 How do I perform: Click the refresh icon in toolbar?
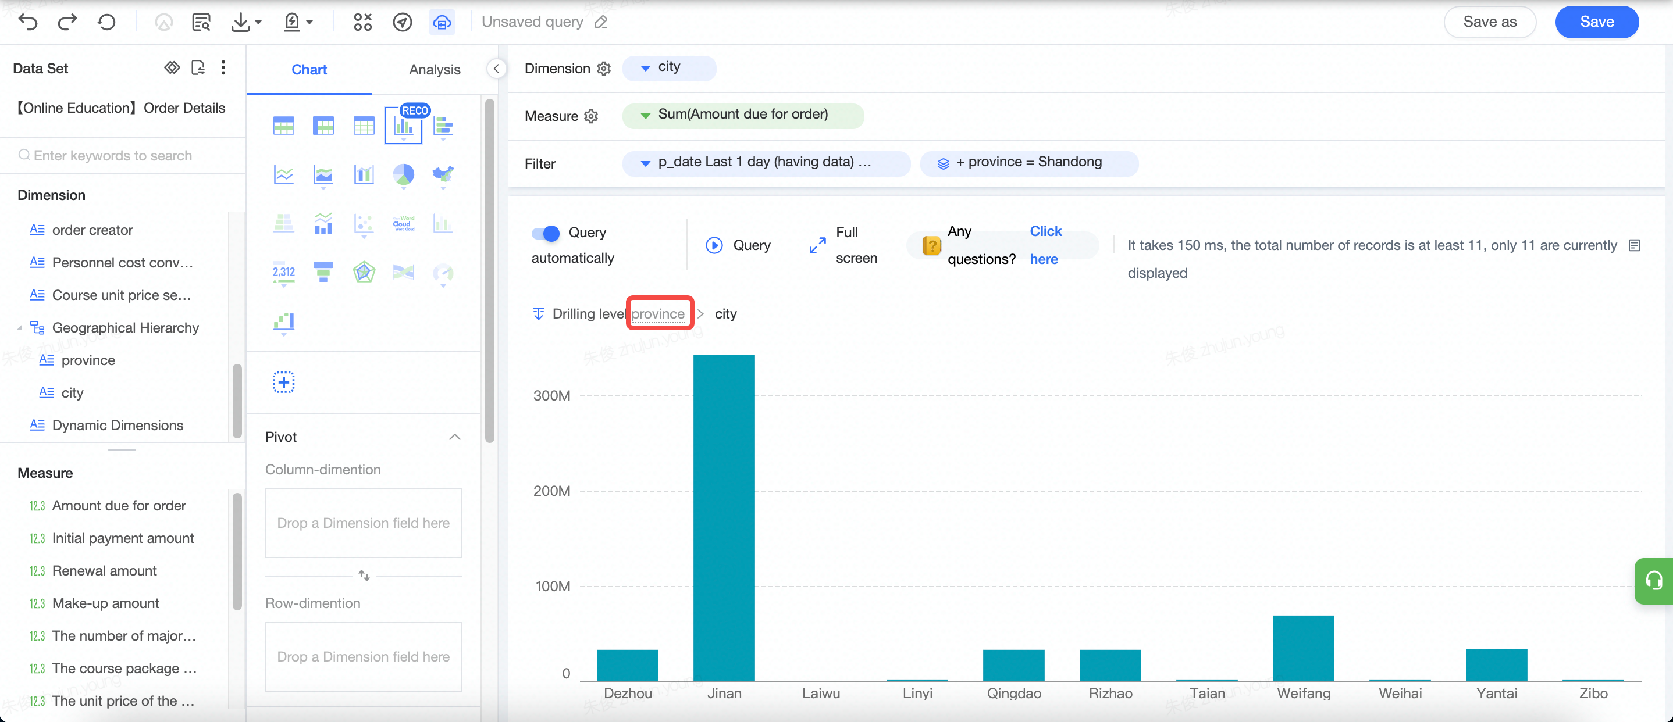click(106, 22)
